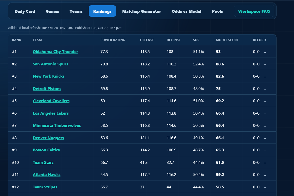Screen dimensions: 294x196
Task: Open the Matchup Generator tab
Action: 142,11
